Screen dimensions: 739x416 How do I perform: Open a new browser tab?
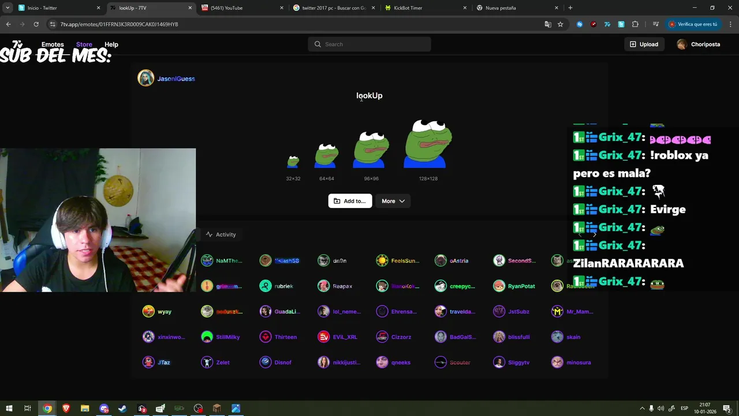point(570,8)
